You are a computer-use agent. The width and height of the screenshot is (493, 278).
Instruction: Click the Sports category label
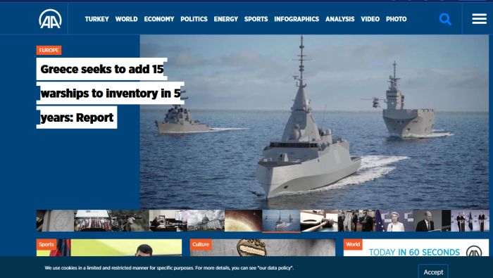point(46,244)
